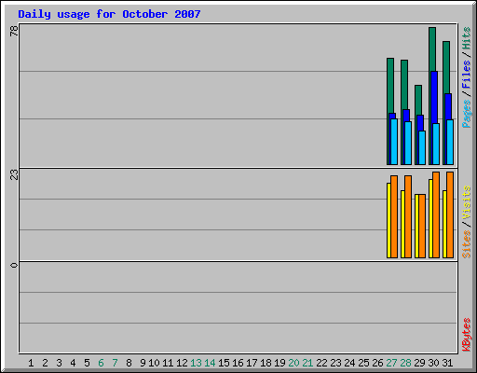The height and width of the screenshot is (373, 477).
Task: Click day "1" on the x-axis
Action: point(31,363)
